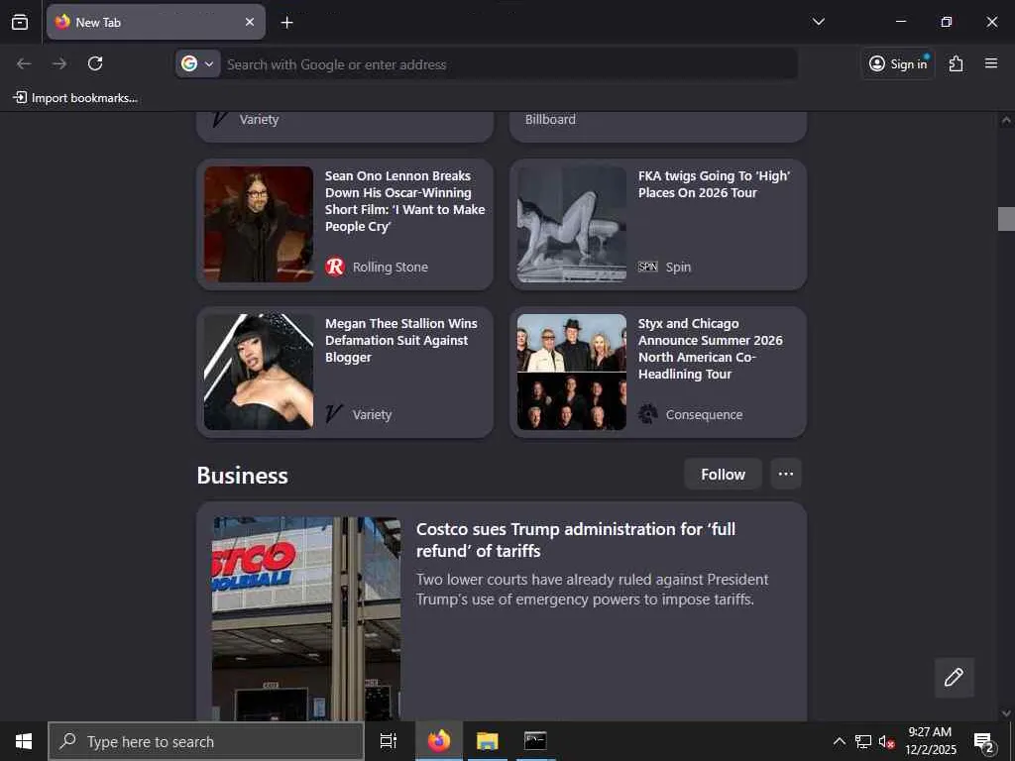Click the Business section heading
Screen dimensions: 1015x761
click(x=242, y=476)
